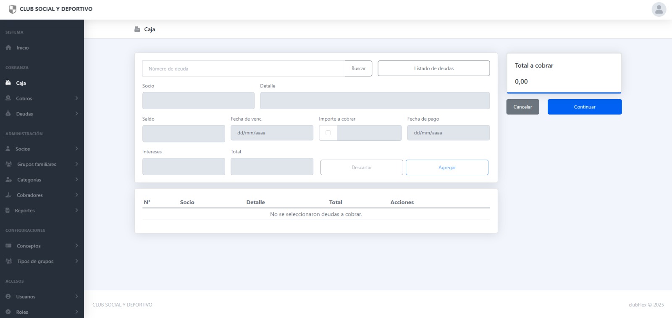The height and width of the screenshot is (318, 672).
Task: Click the Caja cash register sidebar icon
Action: pyautogui.click(x=8, y=83)
